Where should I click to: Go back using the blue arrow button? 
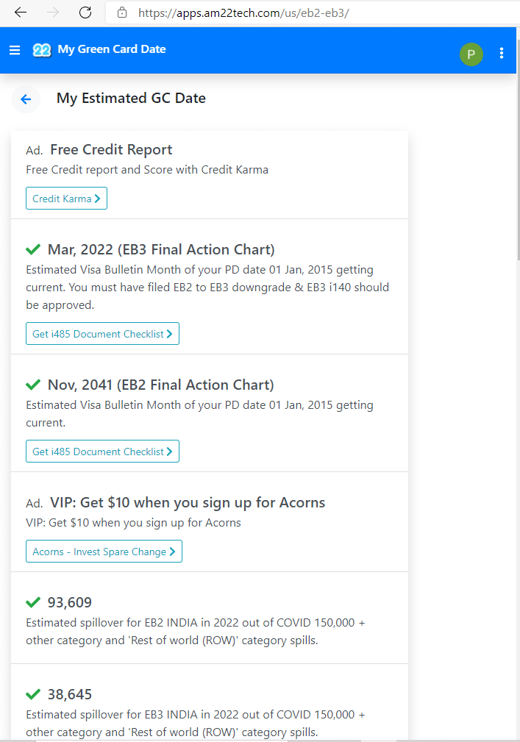point(26,99)
